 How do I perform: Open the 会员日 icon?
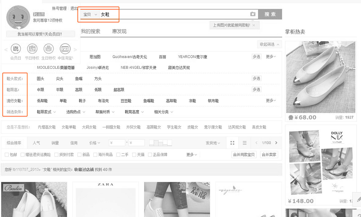pos(16,49)
